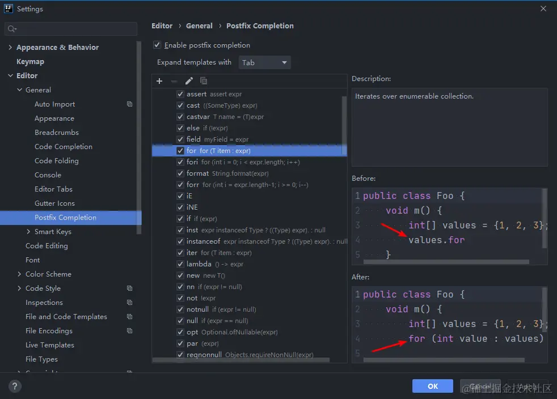Click the project-level icon beside Inspections

[130, 303]
